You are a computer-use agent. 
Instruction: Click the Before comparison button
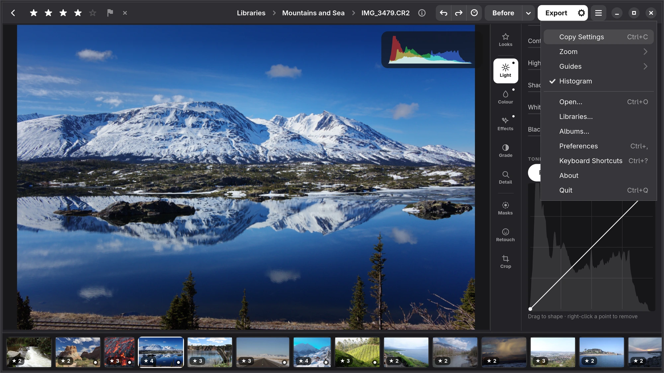click(x=503, y=13)
